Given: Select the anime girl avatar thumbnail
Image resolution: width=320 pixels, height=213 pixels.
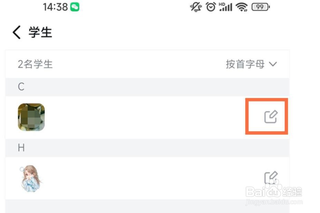Looking at the screenshot, I should (x=31, y=178).
